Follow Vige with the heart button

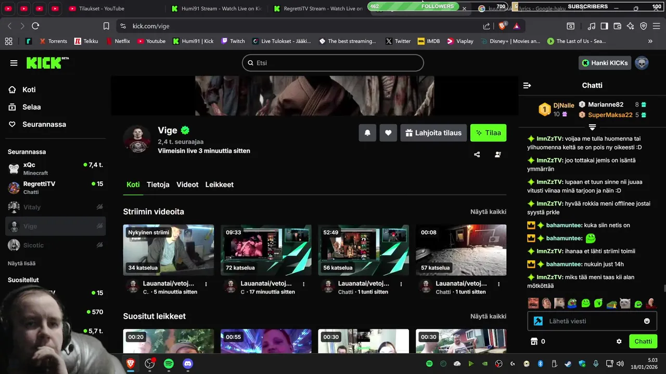tap(388, 132)
